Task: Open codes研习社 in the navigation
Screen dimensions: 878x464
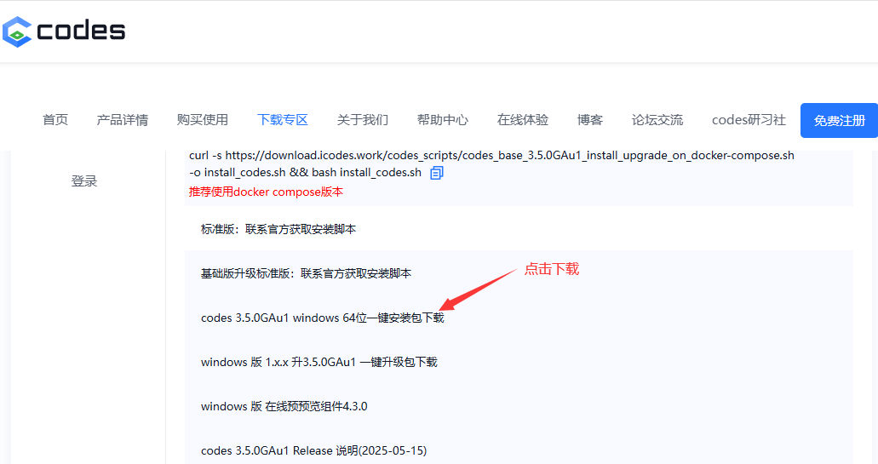Action: (x=749, y=120)
